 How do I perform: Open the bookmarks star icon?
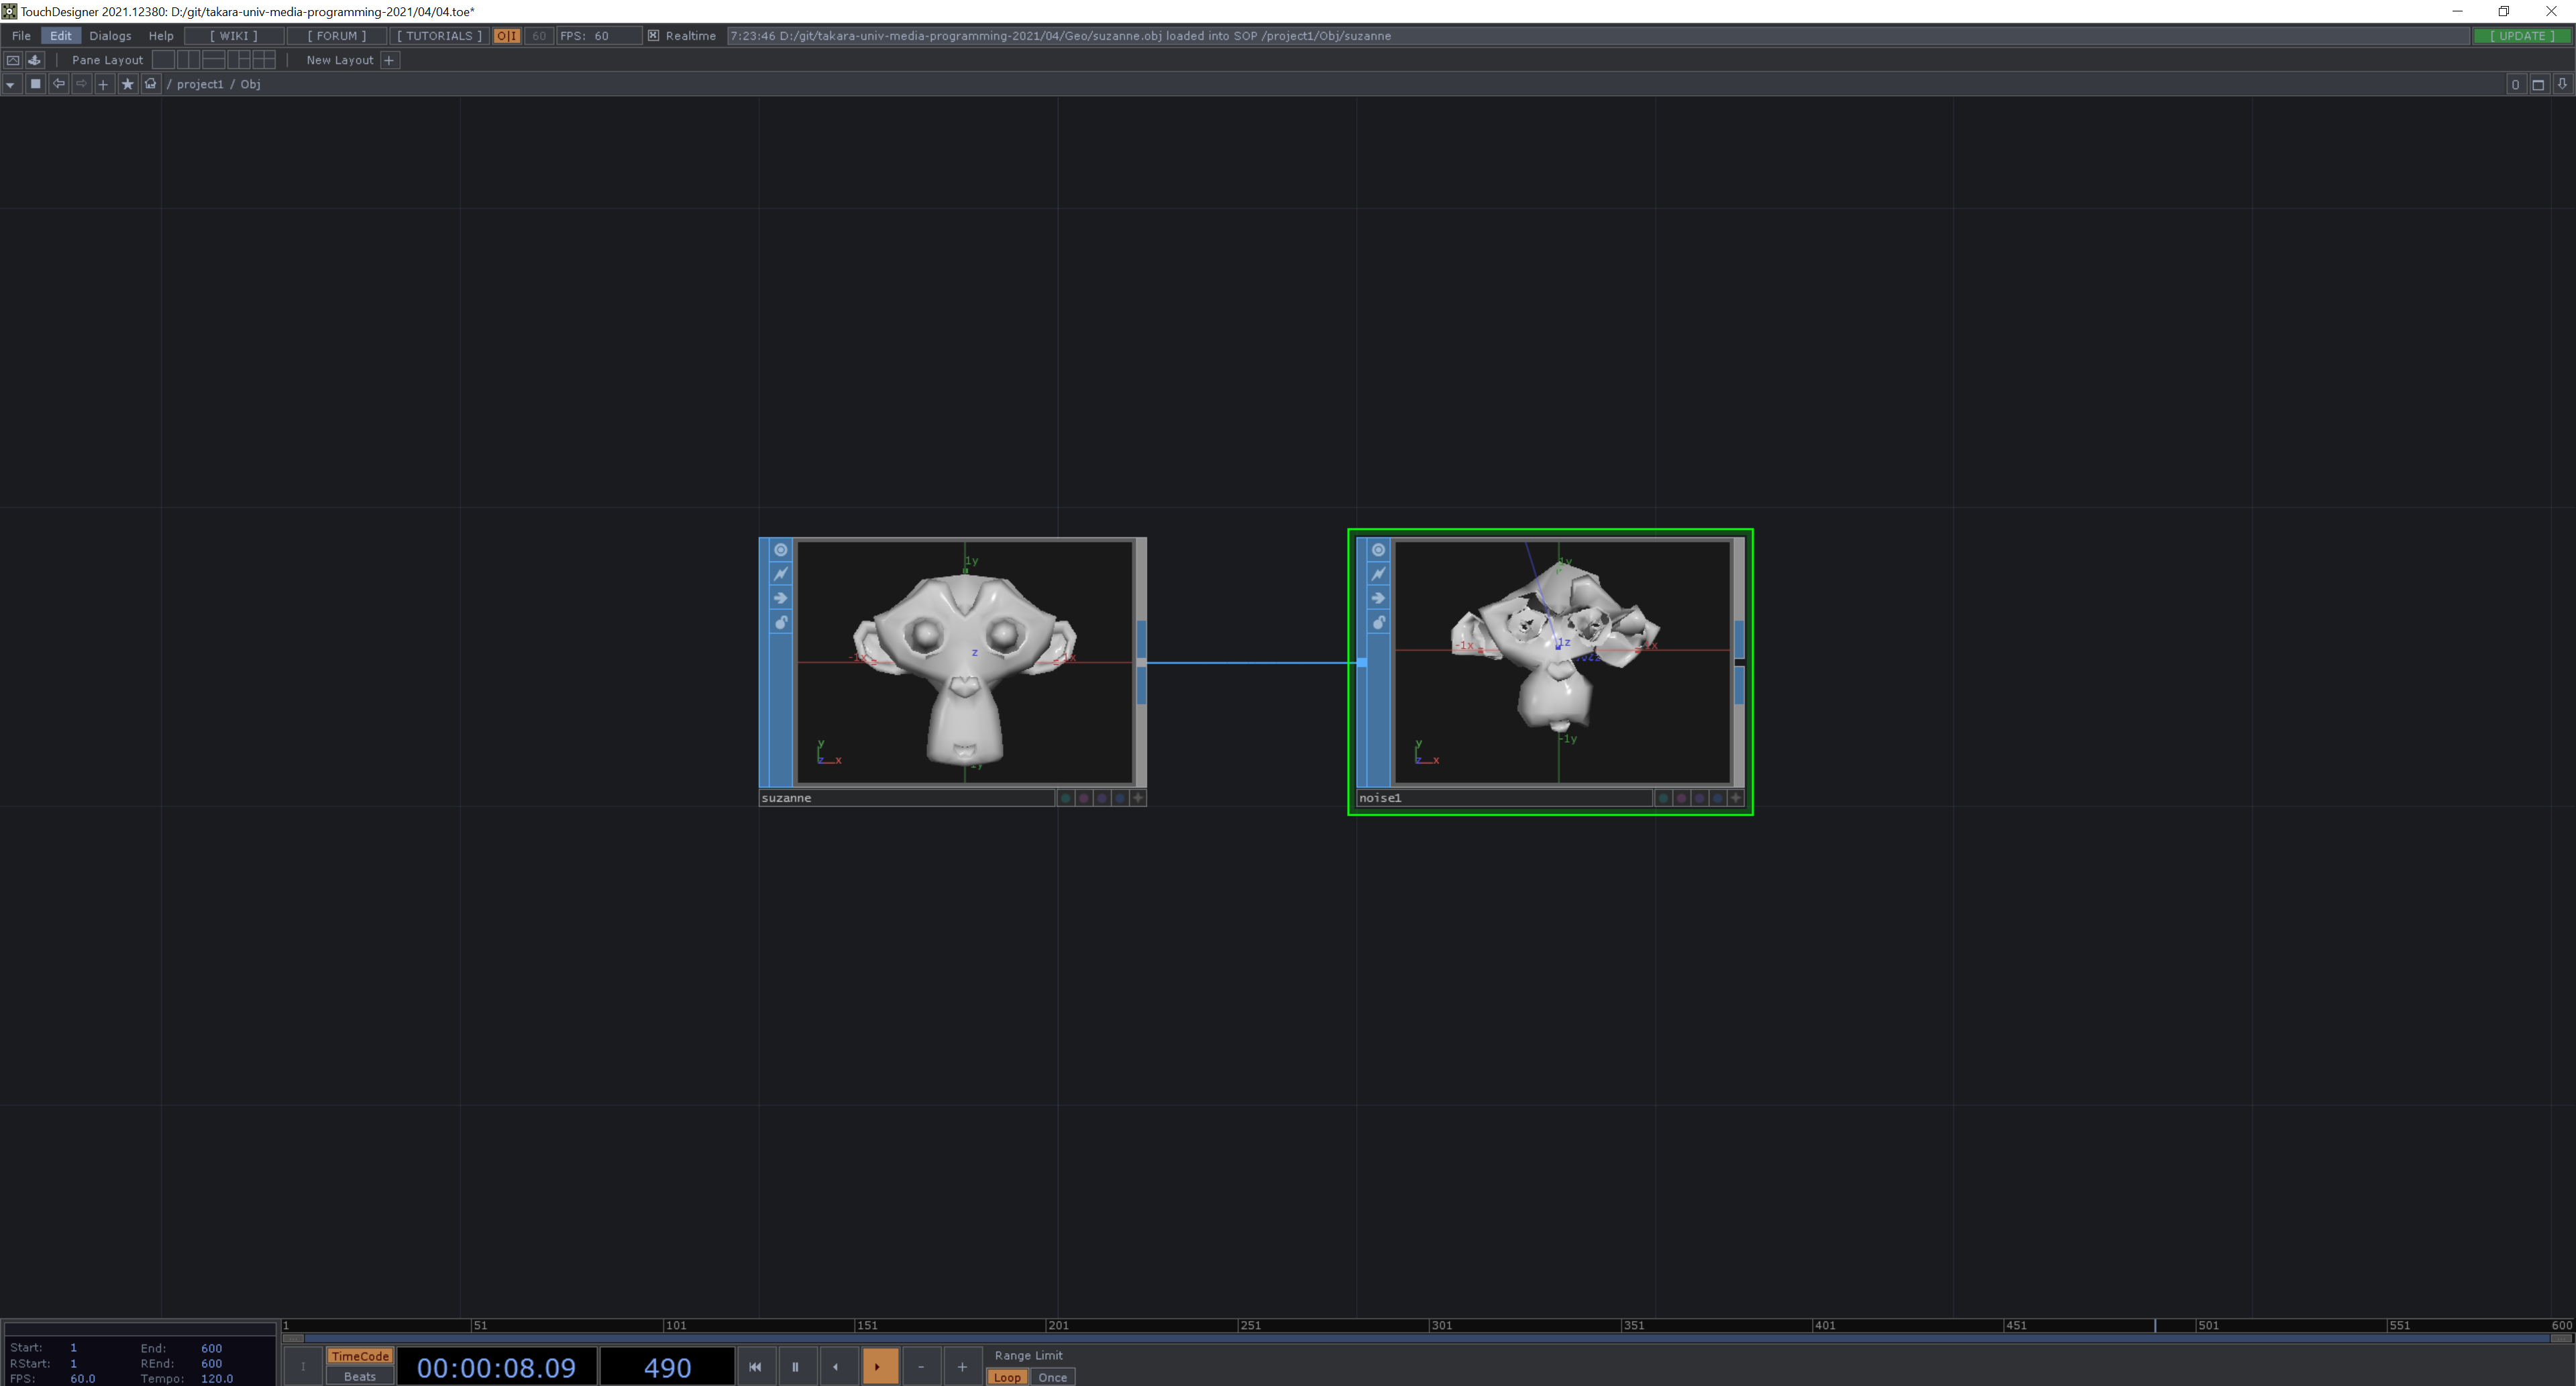click(127, 84)
